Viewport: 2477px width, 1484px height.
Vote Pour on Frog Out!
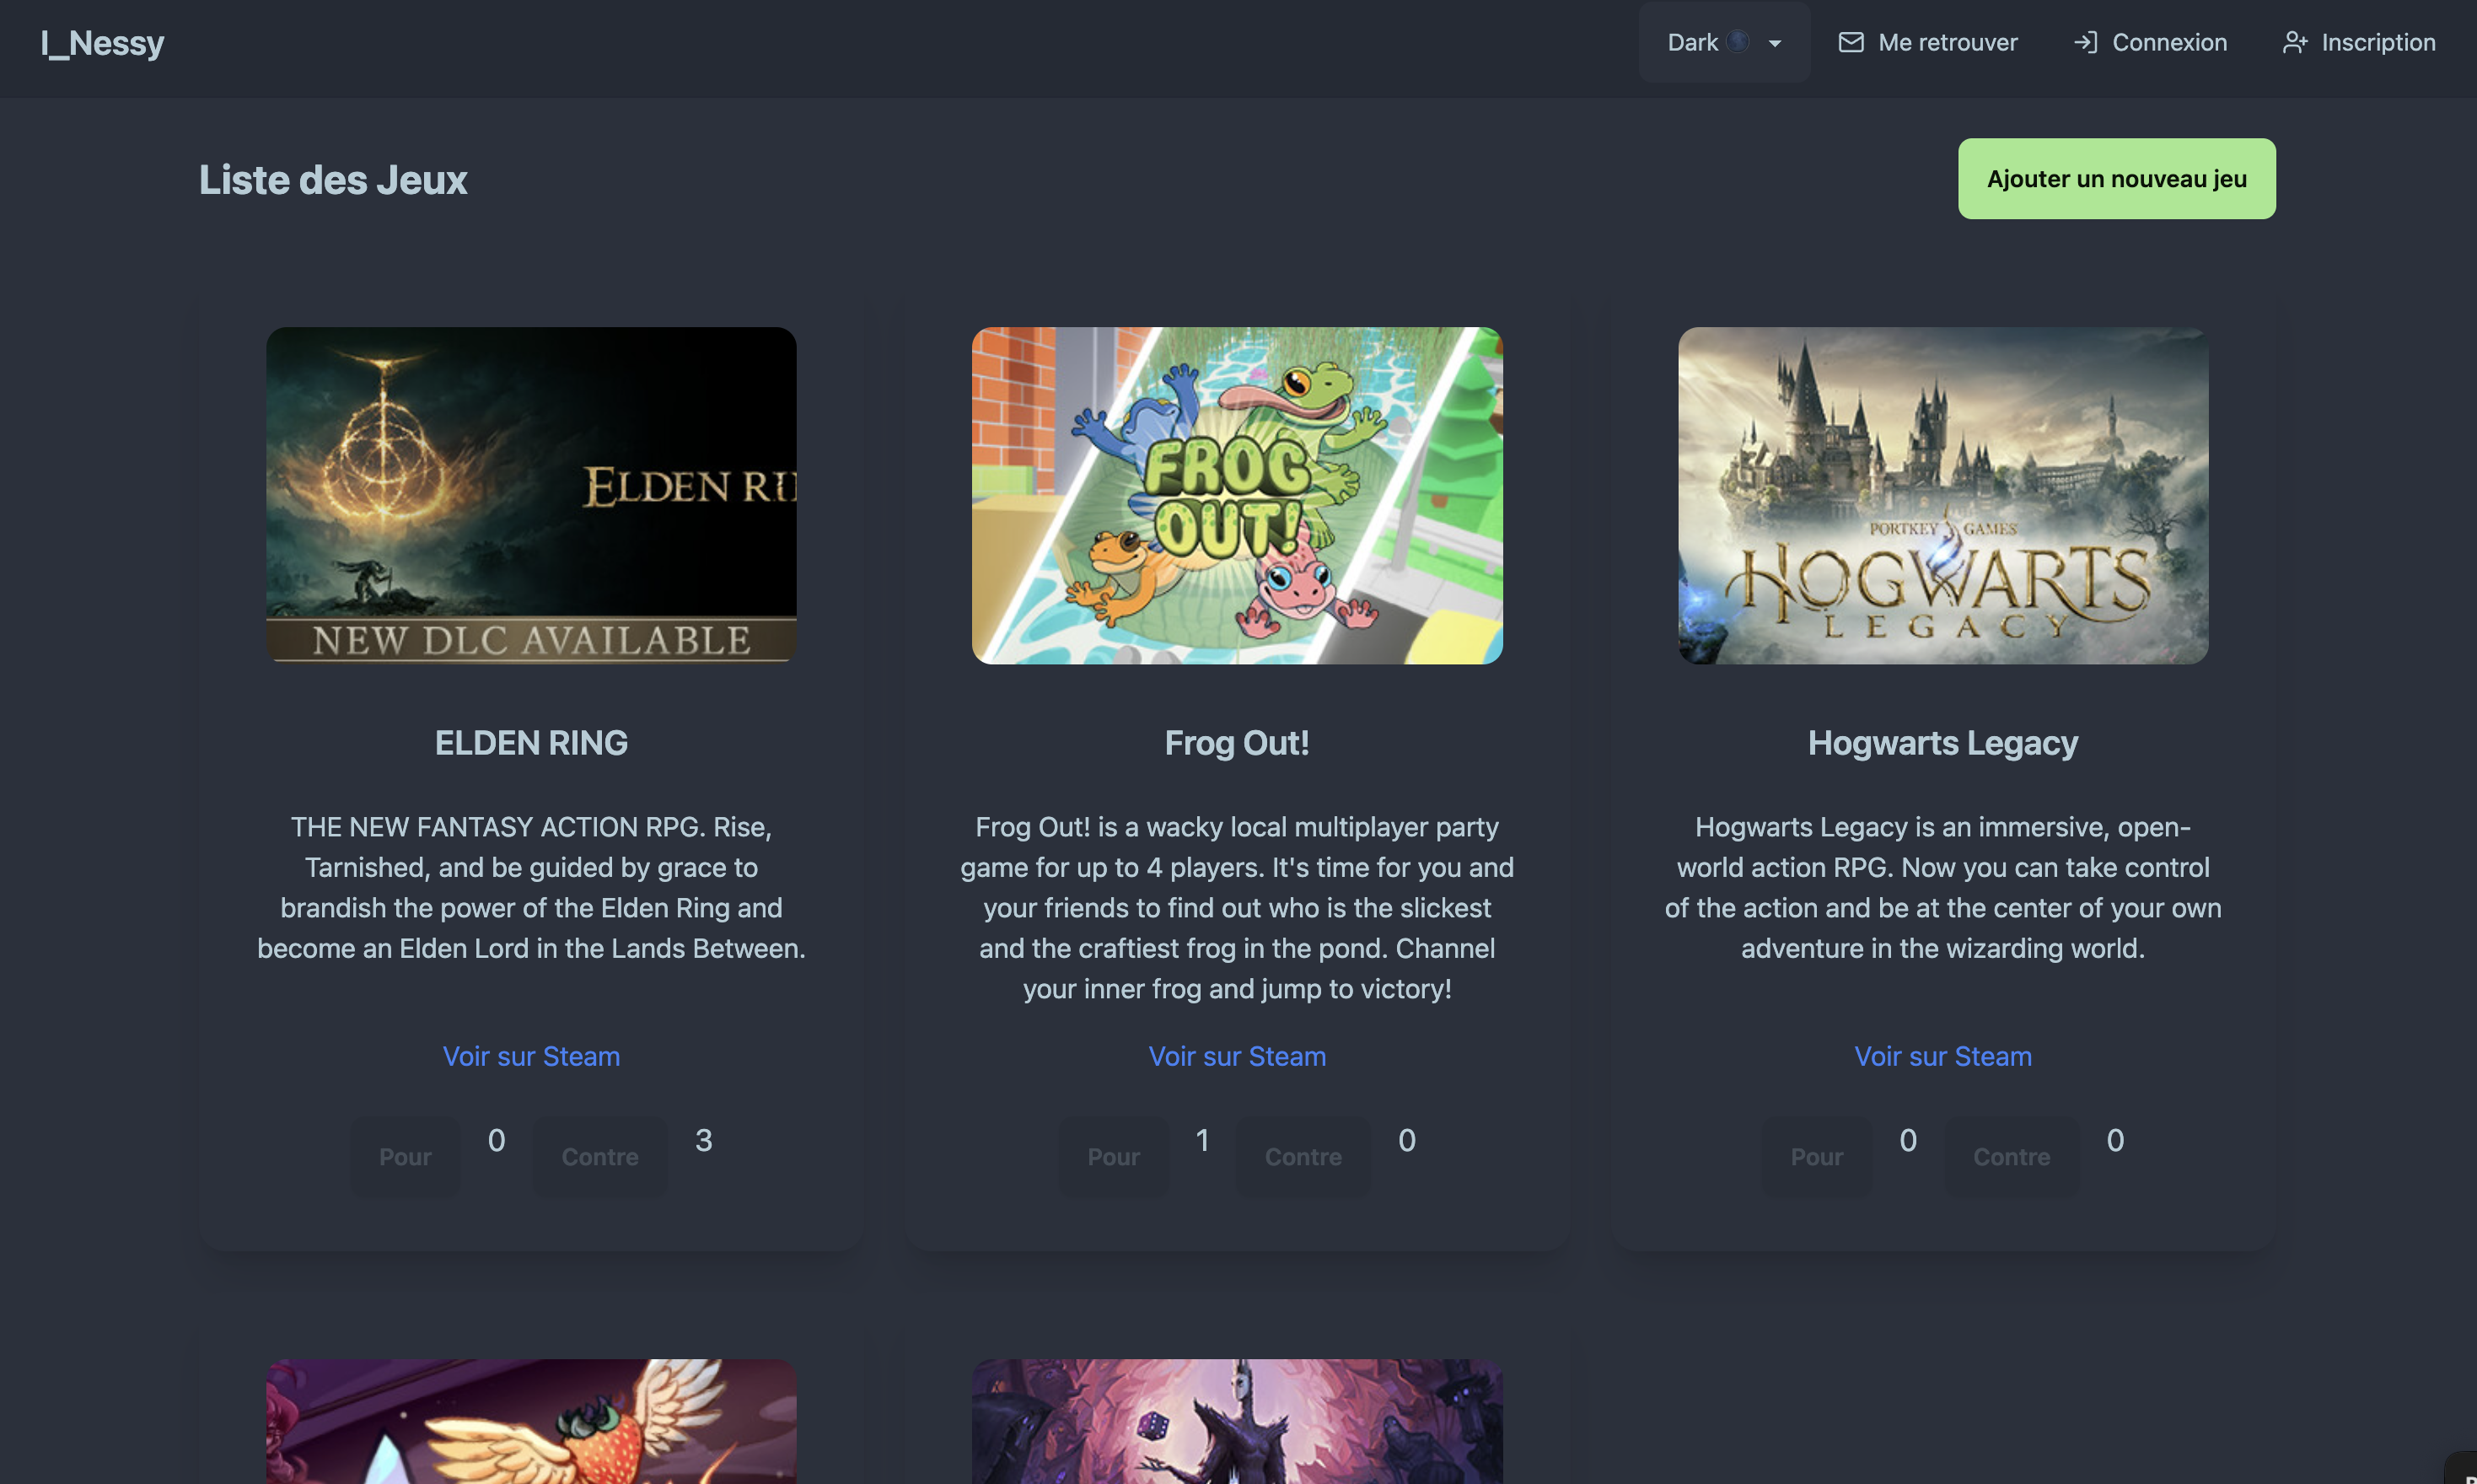click(x=1114, y=1156)
